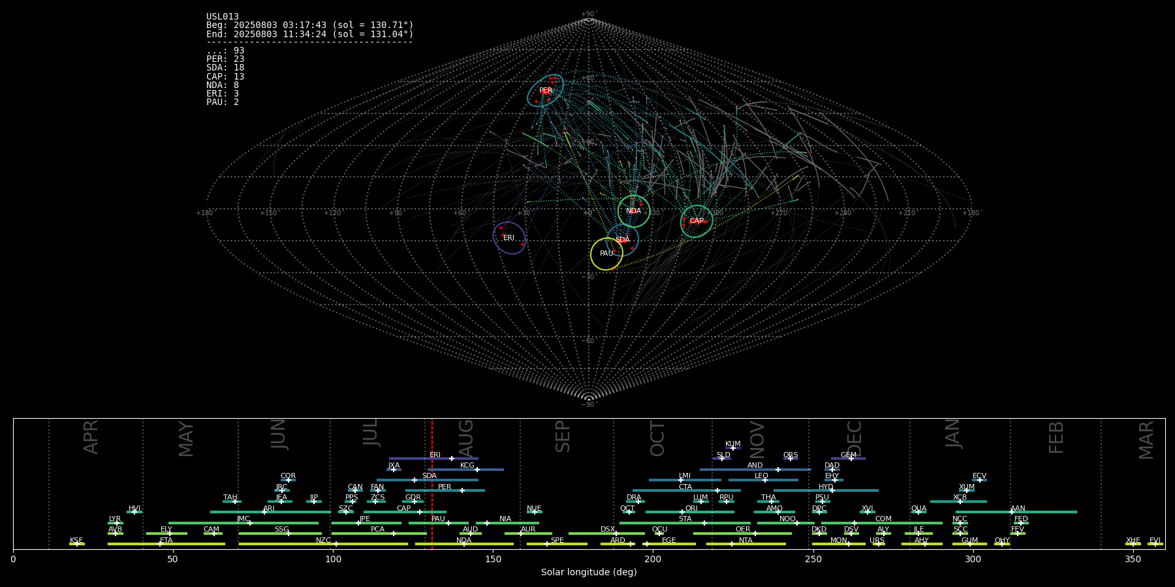Click the PER shower bar in timeline
Viewport: 1175px width, 587px height.
click(445, 490)
